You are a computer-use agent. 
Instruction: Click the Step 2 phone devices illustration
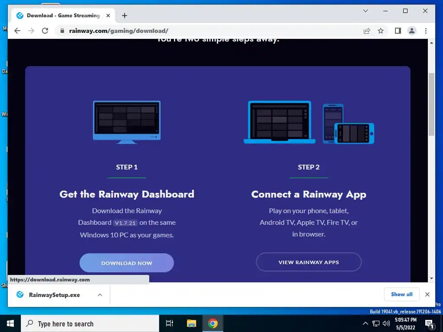348,124
